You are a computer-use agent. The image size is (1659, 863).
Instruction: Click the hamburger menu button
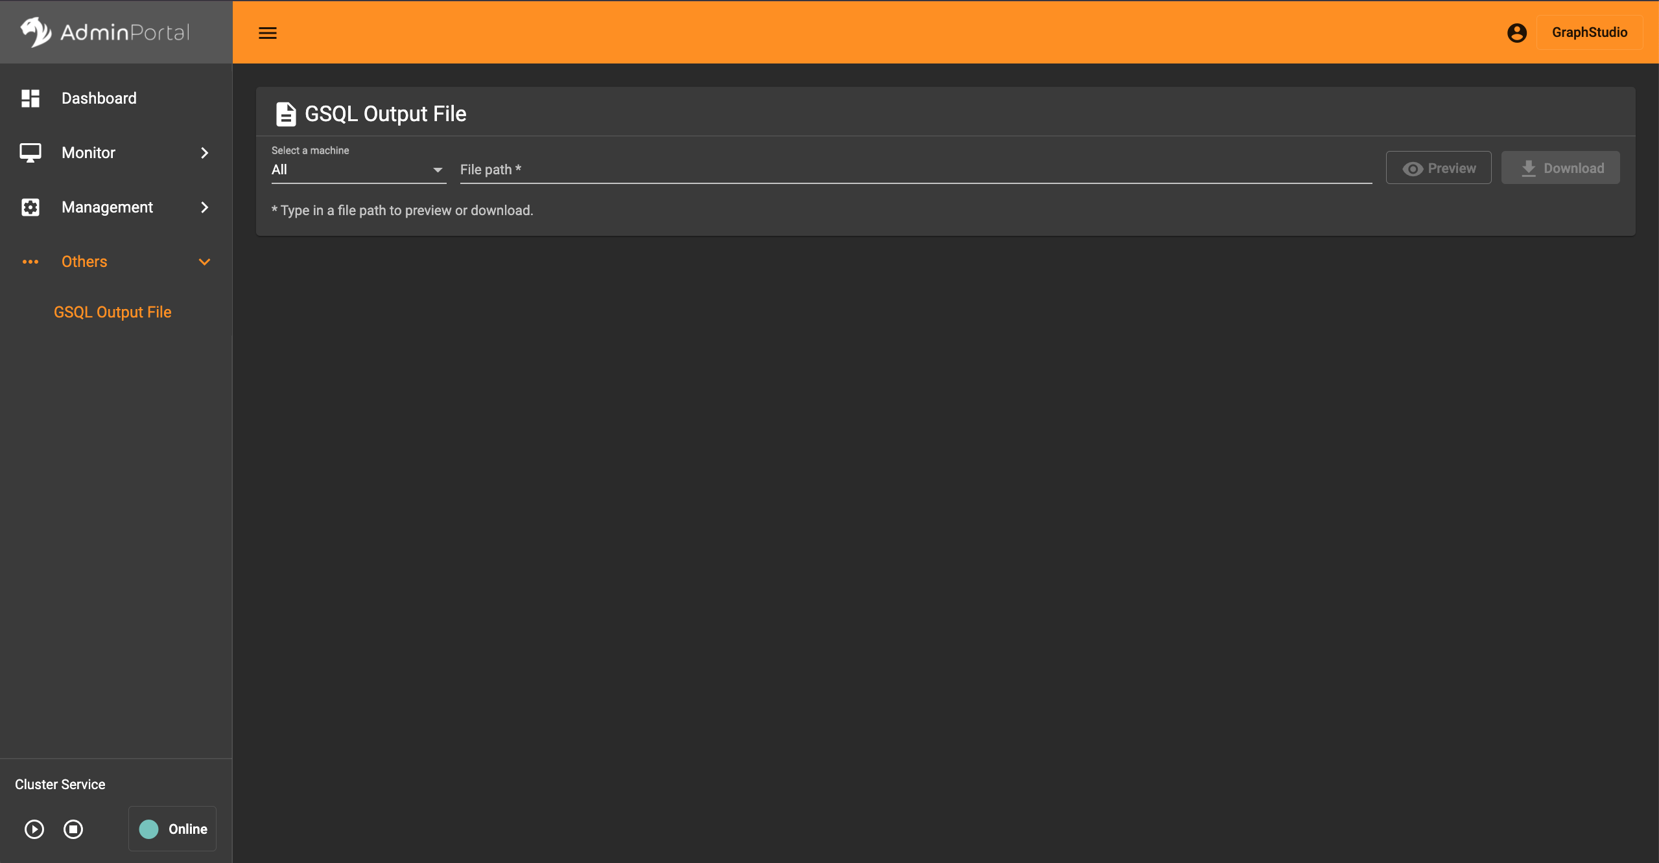click(x=266, y=30)
